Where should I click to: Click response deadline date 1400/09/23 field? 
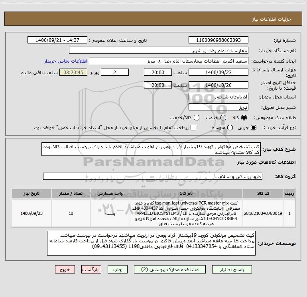tap(218, 72)
